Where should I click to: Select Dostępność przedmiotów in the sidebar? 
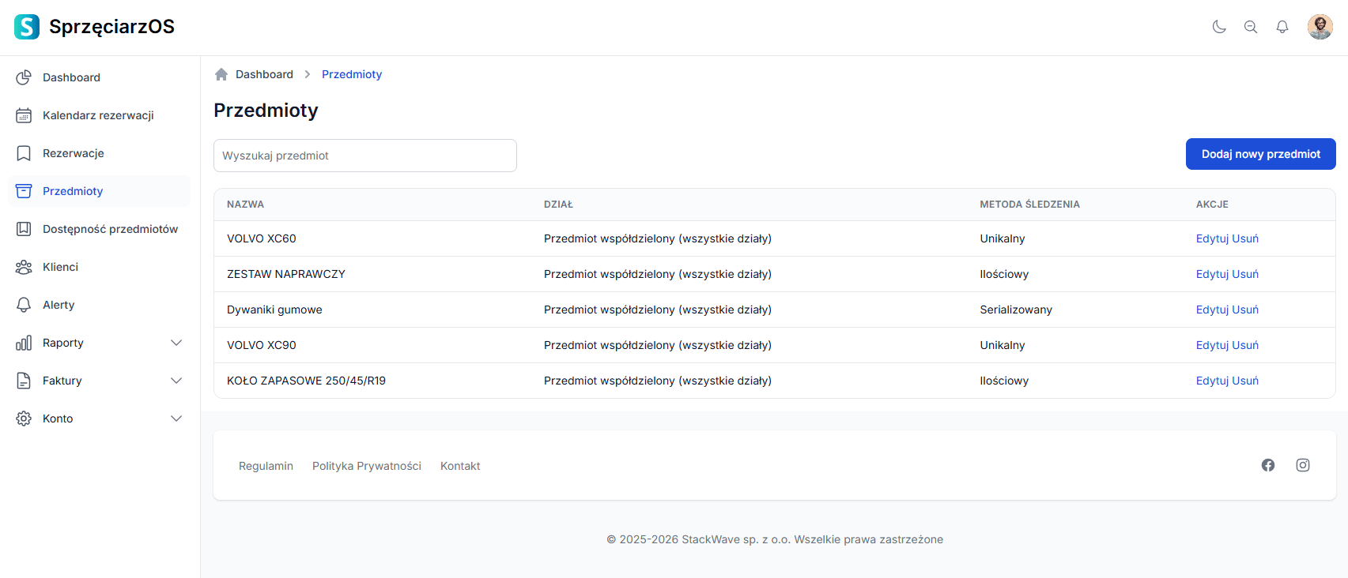pyautogui.click(x=110, y=229)
